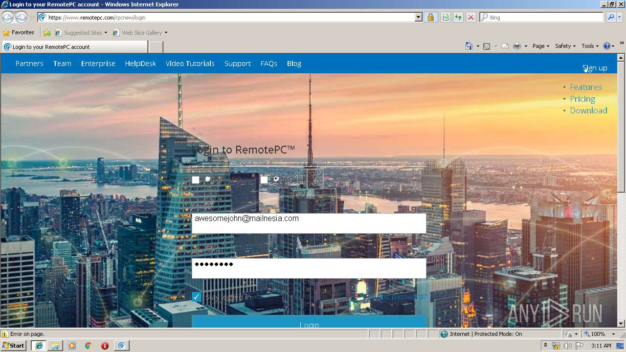Open the HelpDesk link
Screen dimensions: 626x352
click(x=140, y=64)
